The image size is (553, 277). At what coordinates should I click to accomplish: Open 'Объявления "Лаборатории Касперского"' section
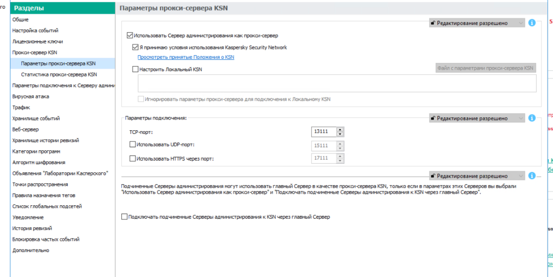[60, 173]
